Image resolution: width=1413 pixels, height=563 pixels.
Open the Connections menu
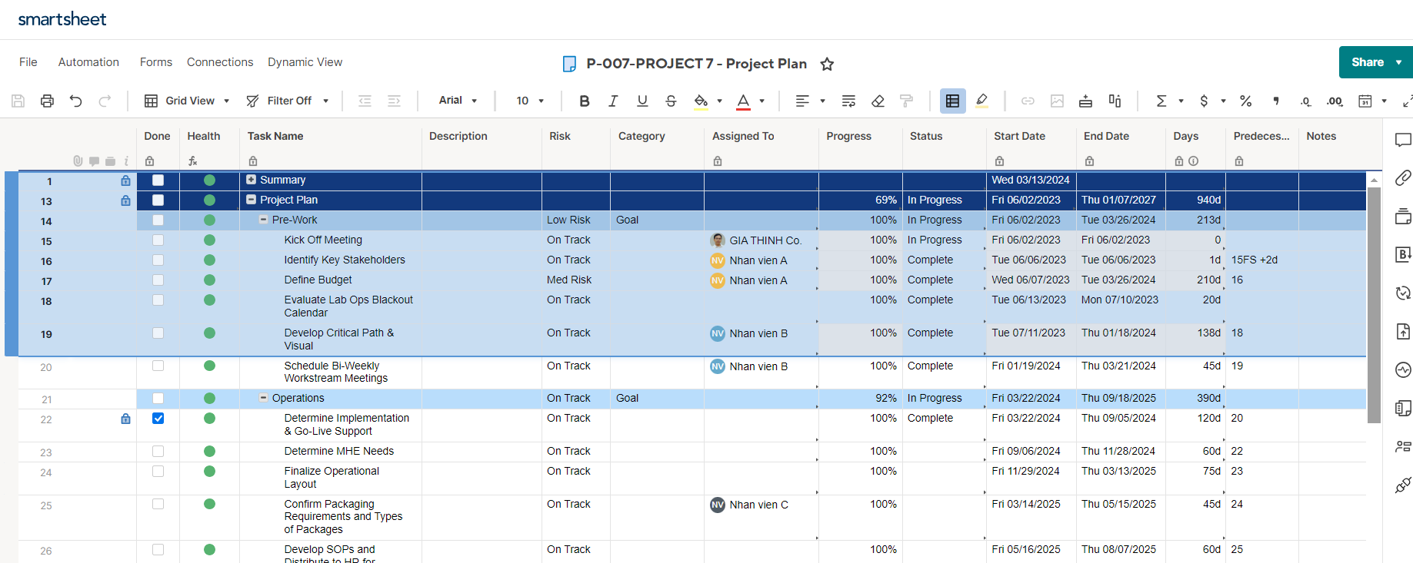pyautogui.click(x=220, y=62)
